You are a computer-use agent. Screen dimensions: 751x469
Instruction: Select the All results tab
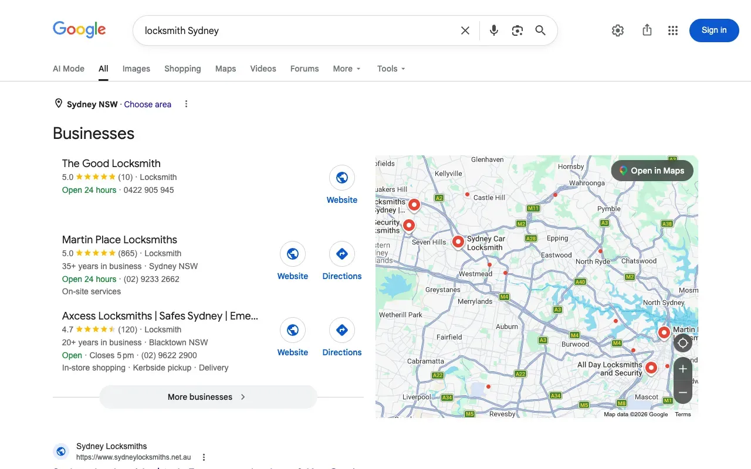(103, 69)
